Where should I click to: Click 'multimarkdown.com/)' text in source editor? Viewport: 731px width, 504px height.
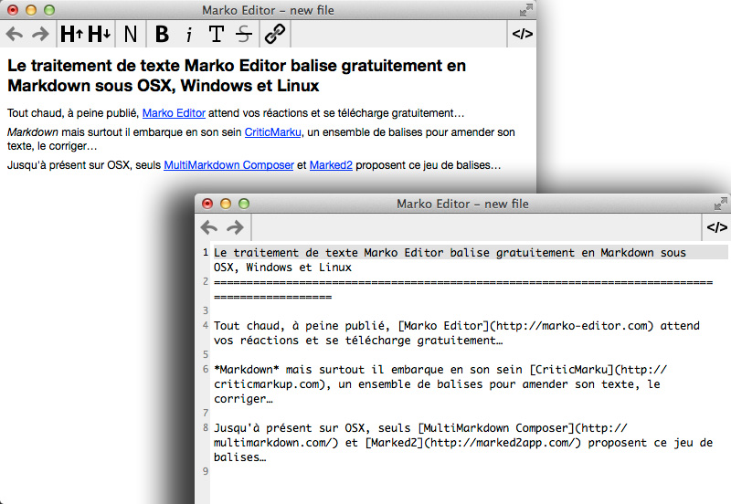(276, 443)
